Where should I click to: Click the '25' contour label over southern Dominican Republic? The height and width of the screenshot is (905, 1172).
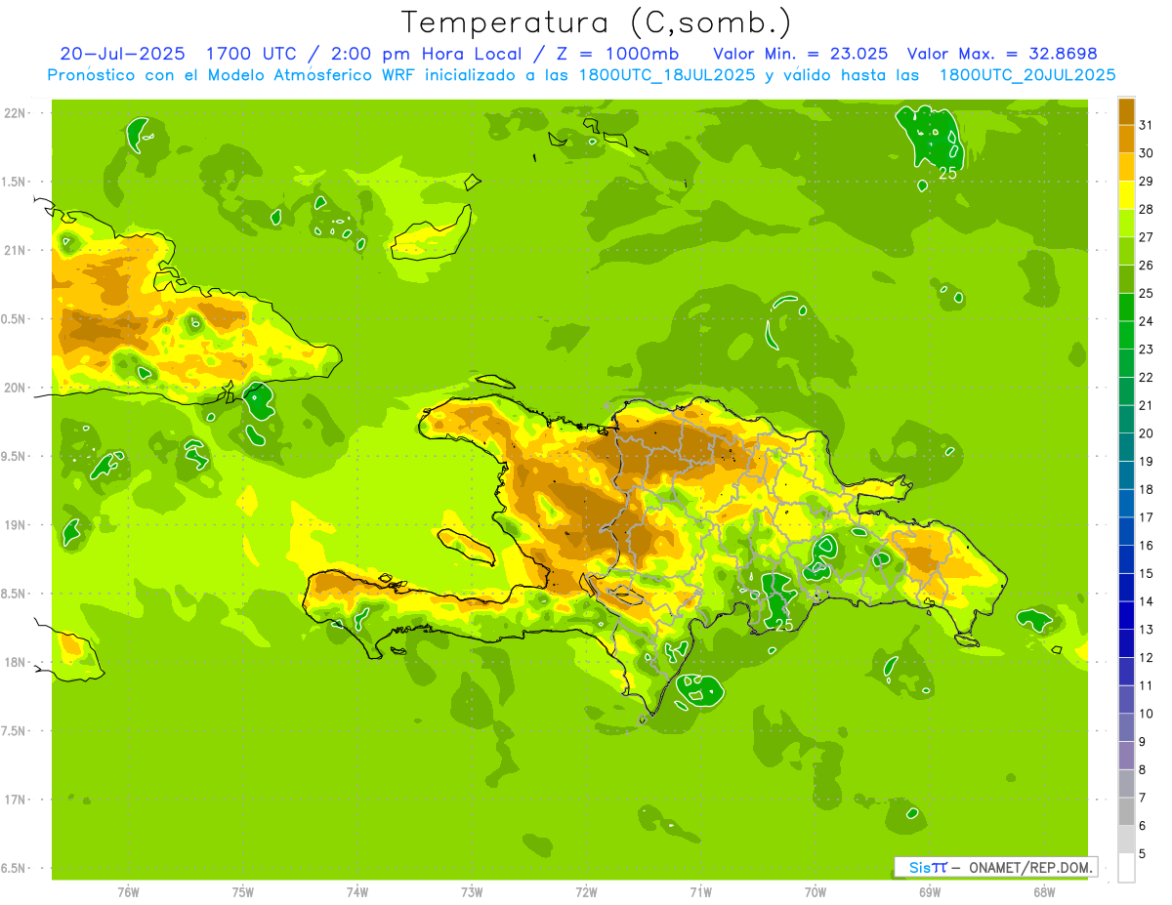[783, 624]
